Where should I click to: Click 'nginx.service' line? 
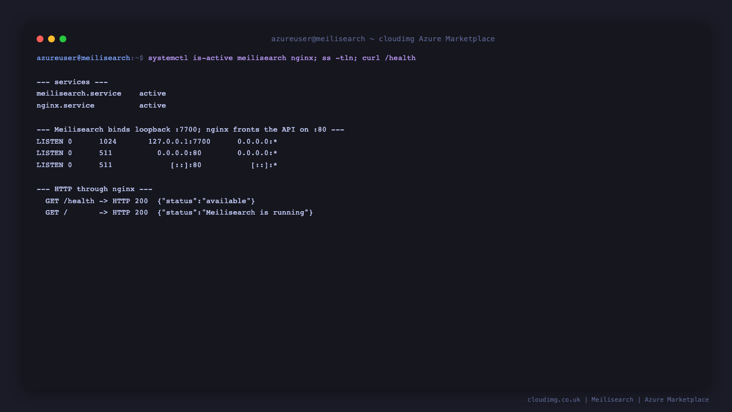66,105
